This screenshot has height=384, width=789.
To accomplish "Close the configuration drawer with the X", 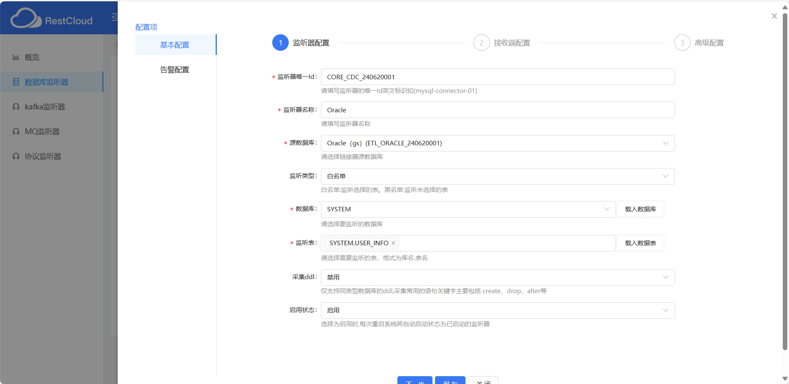I will click(x=774, y=16).
